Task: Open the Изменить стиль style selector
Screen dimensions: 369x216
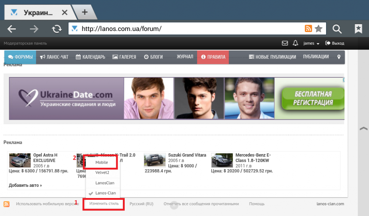Action: click(104, 204)
